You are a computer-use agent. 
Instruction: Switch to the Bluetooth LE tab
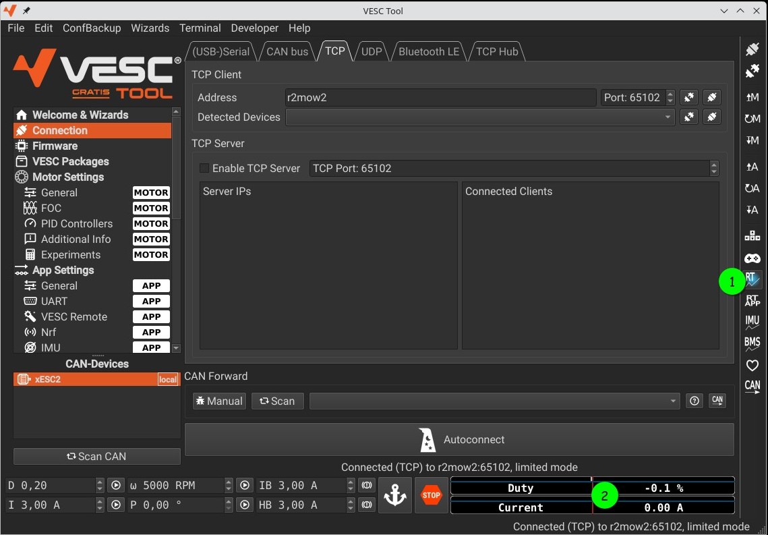pos(428,51)
